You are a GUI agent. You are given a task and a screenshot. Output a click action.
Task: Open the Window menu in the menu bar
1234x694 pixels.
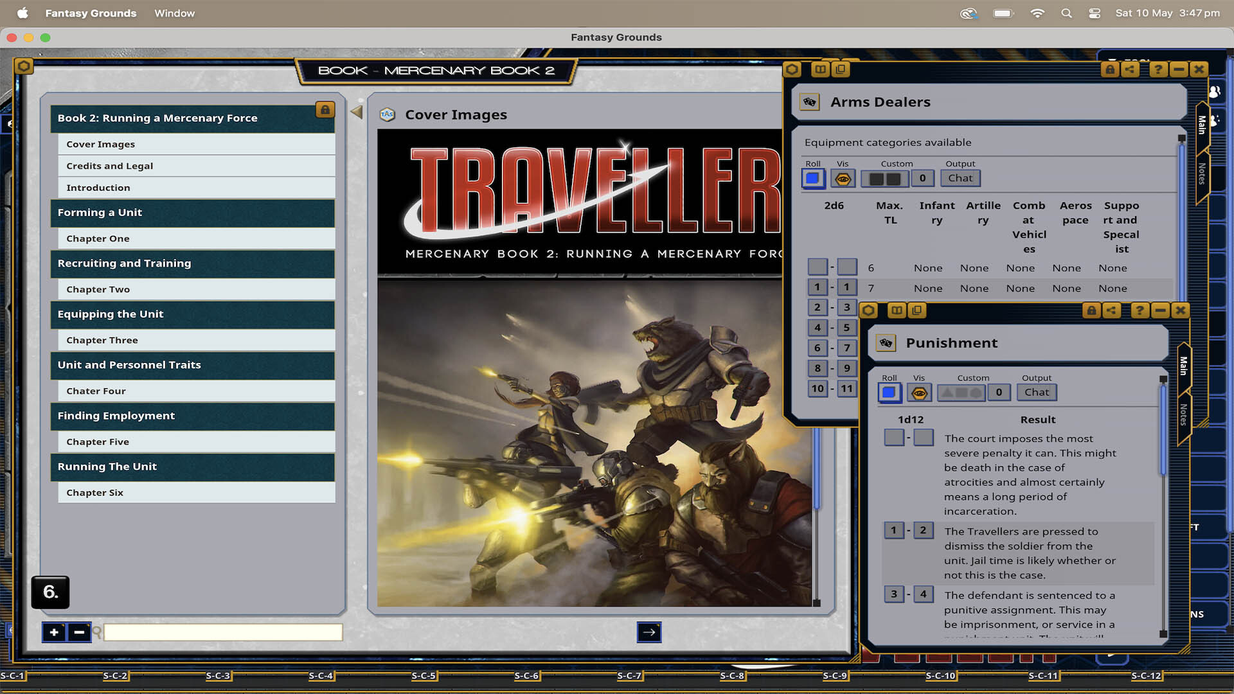click(x=174, y=13)
